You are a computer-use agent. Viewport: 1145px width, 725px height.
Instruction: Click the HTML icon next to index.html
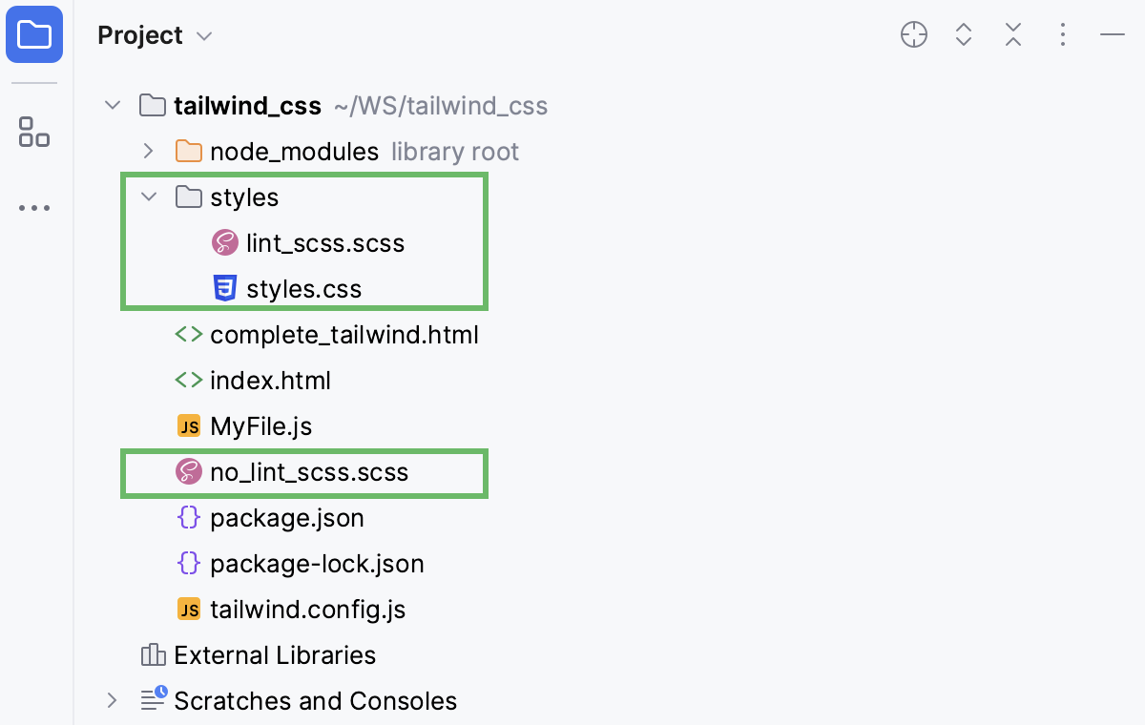click(x=187, y=380)
